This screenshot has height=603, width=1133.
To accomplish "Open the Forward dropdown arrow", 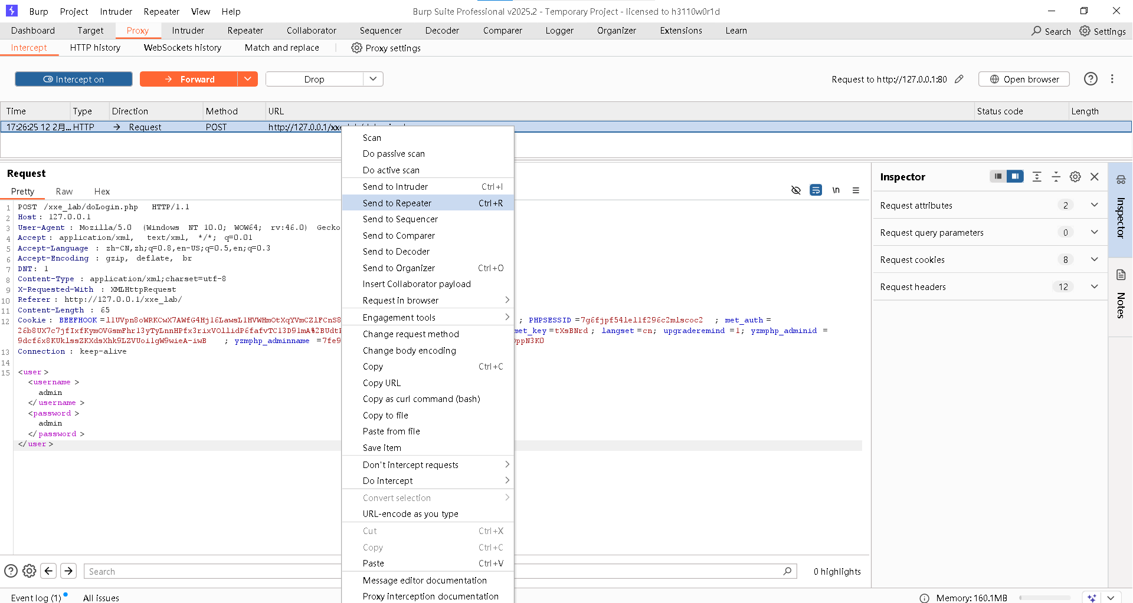I will click(248, 79).
